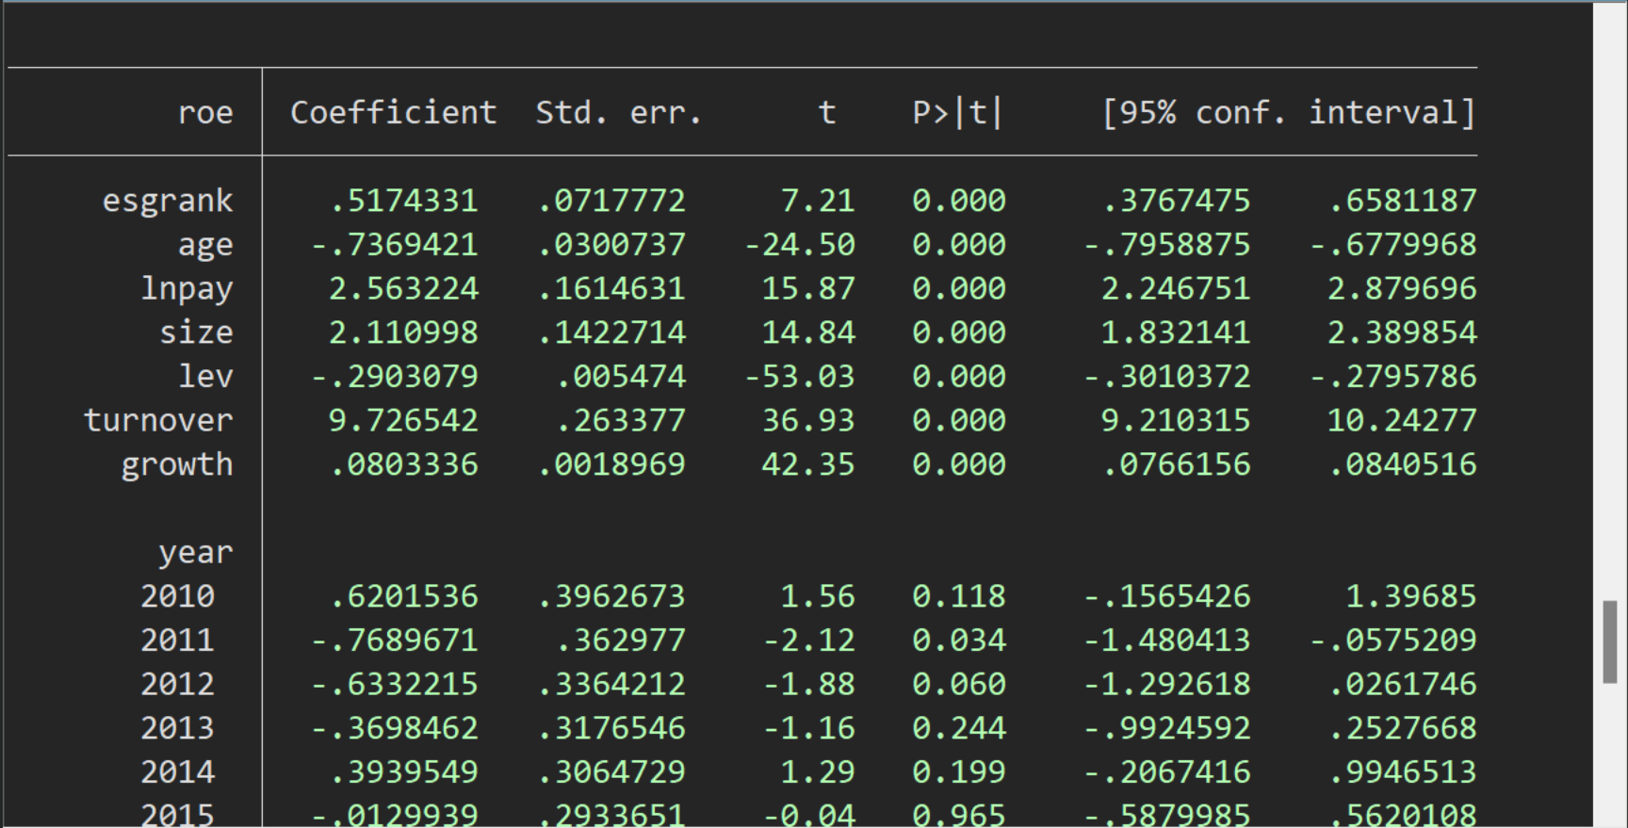Click the 2014 coefficient .3939549
Image resolution: width=1628 pixels, height=828 pixels.
pyautogui.click(x=403, y=772)
